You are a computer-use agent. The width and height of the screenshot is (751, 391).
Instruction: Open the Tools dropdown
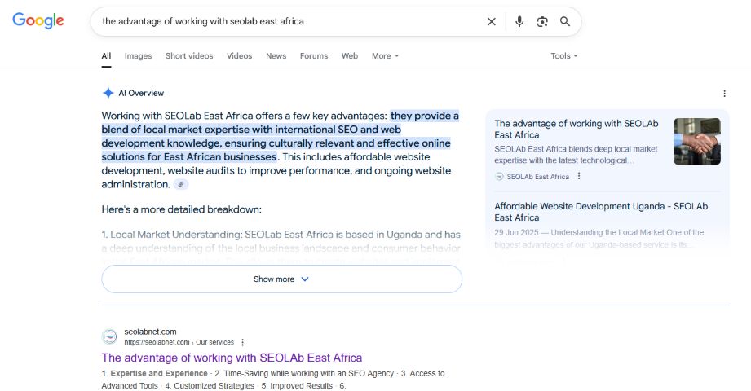(563, 56)
